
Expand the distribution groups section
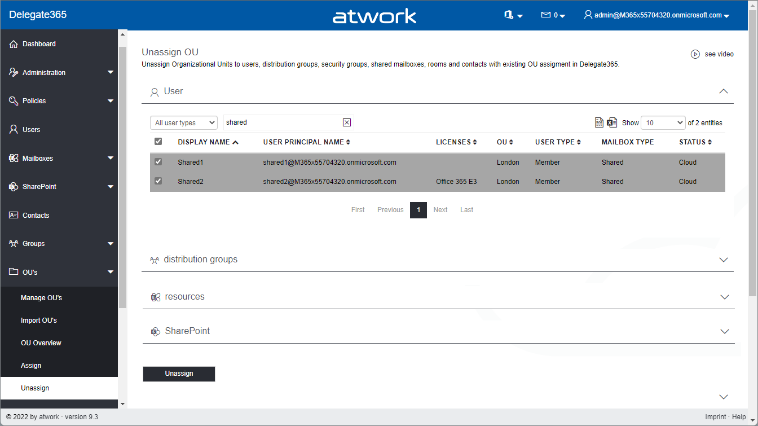[724, 260]
